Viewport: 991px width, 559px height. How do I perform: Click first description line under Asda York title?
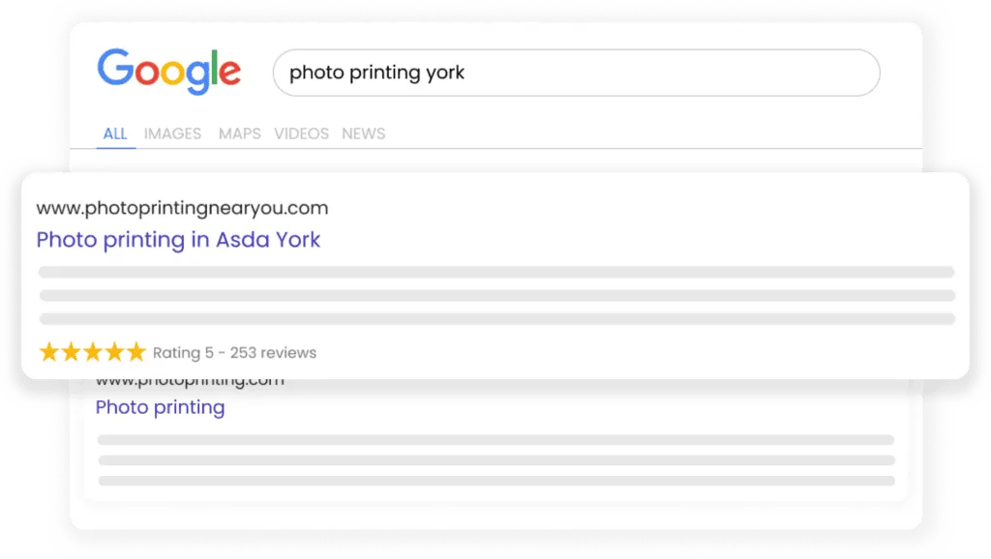click(x=495, y=272)
